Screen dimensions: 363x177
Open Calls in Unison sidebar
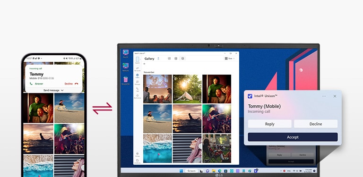(138, 89)
